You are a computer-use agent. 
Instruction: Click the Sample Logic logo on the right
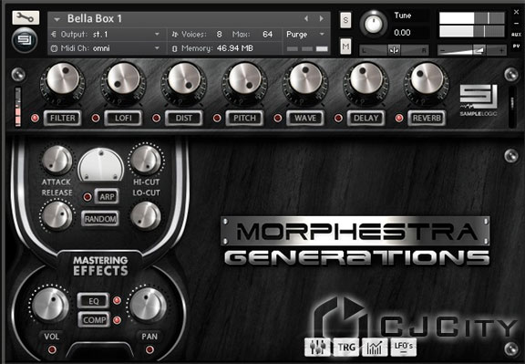coord(479,99)
